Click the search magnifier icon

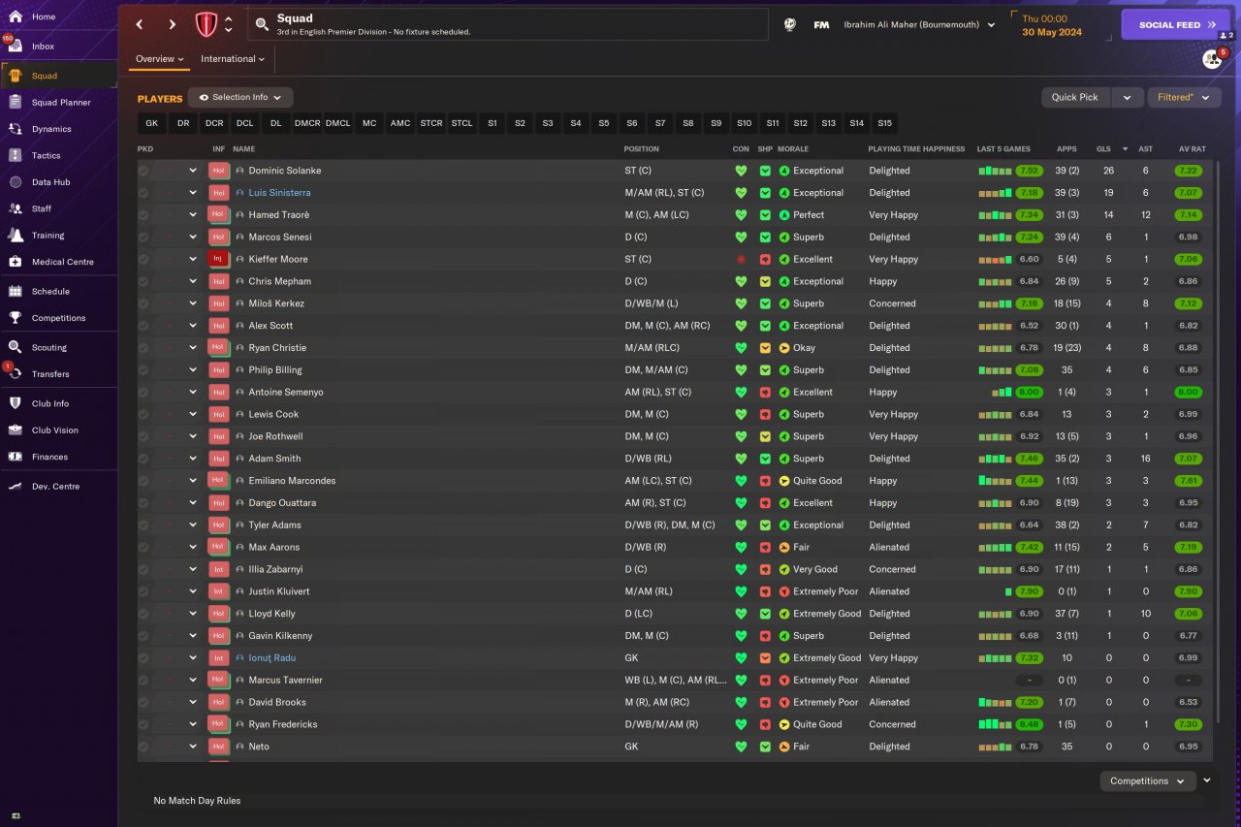tap(262, 24)
